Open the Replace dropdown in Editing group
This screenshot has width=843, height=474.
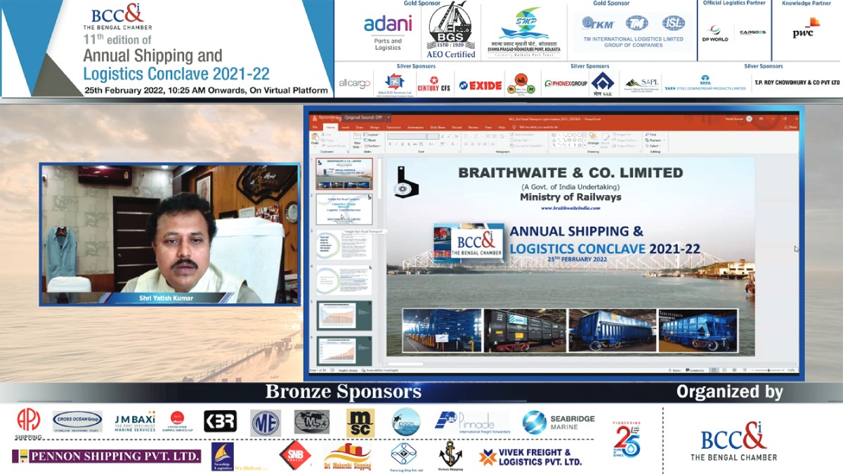coord(655,140)
